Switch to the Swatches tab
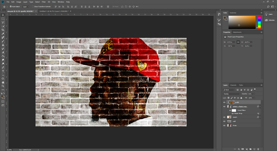The height and width of the screenshot is (151, 277). click(233, 13)
